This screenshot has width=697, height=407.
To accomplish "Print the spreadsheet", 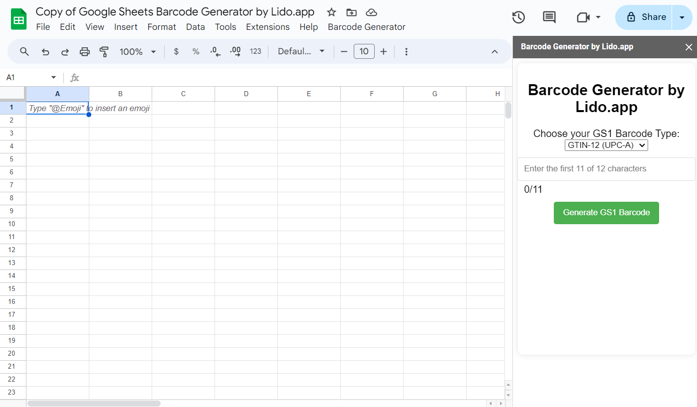I will [x=85, y=51].
